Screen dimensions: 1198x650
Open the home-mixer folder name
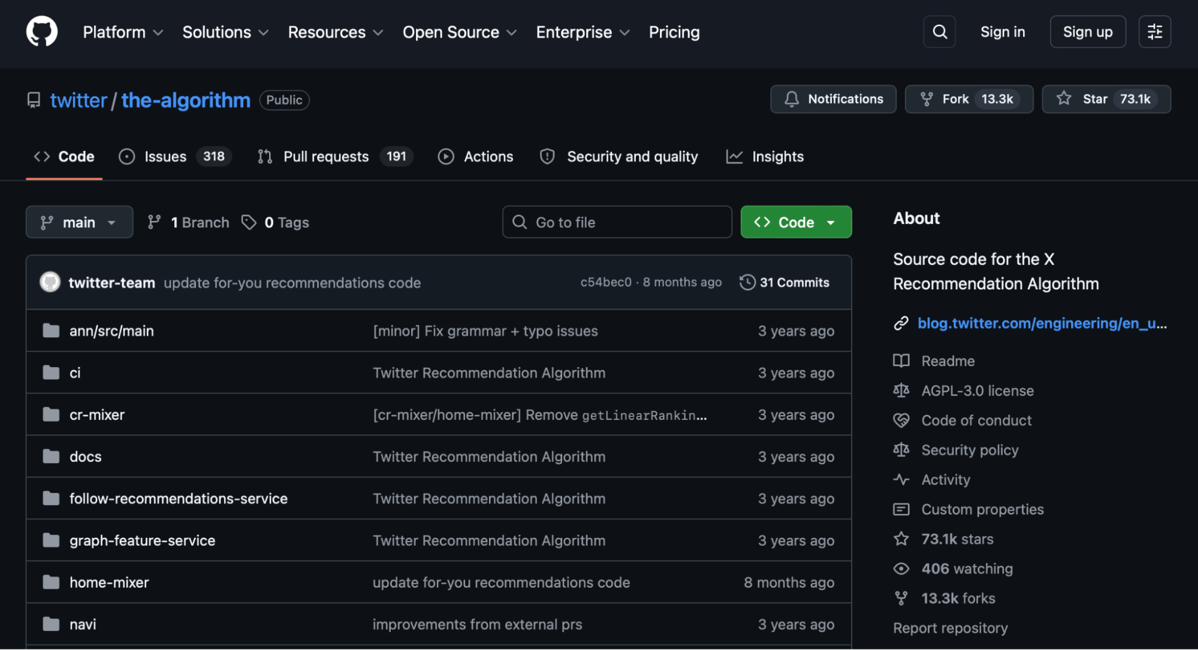point(109,582)
